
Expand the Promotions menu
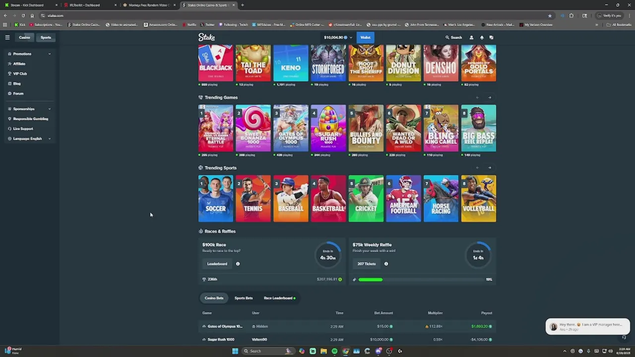(30, 54)
